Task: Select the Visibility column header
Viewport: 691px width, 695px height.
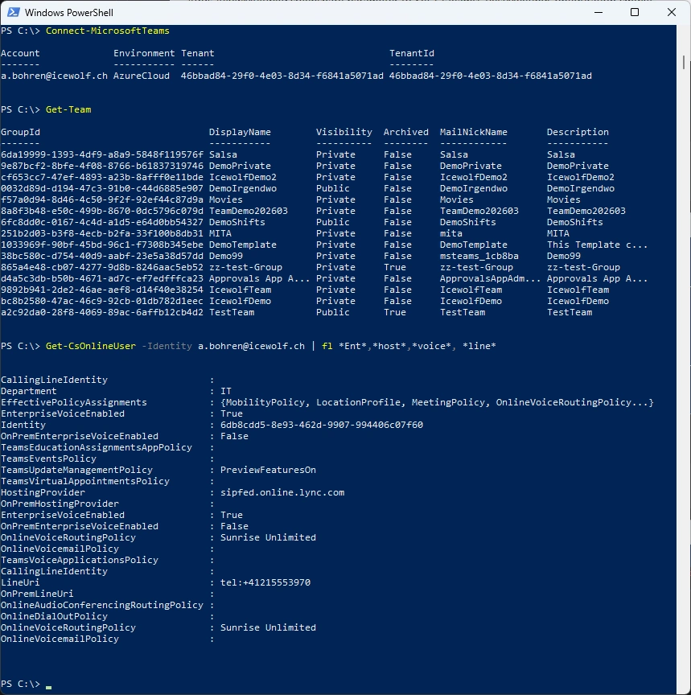Action: [x=343, y=132]
